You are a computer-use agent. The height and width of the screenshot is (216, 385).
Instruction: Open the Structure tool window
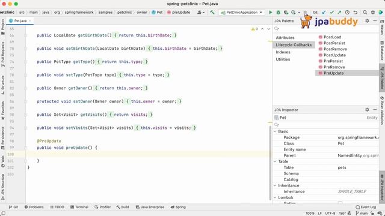[x=2, y=85]
